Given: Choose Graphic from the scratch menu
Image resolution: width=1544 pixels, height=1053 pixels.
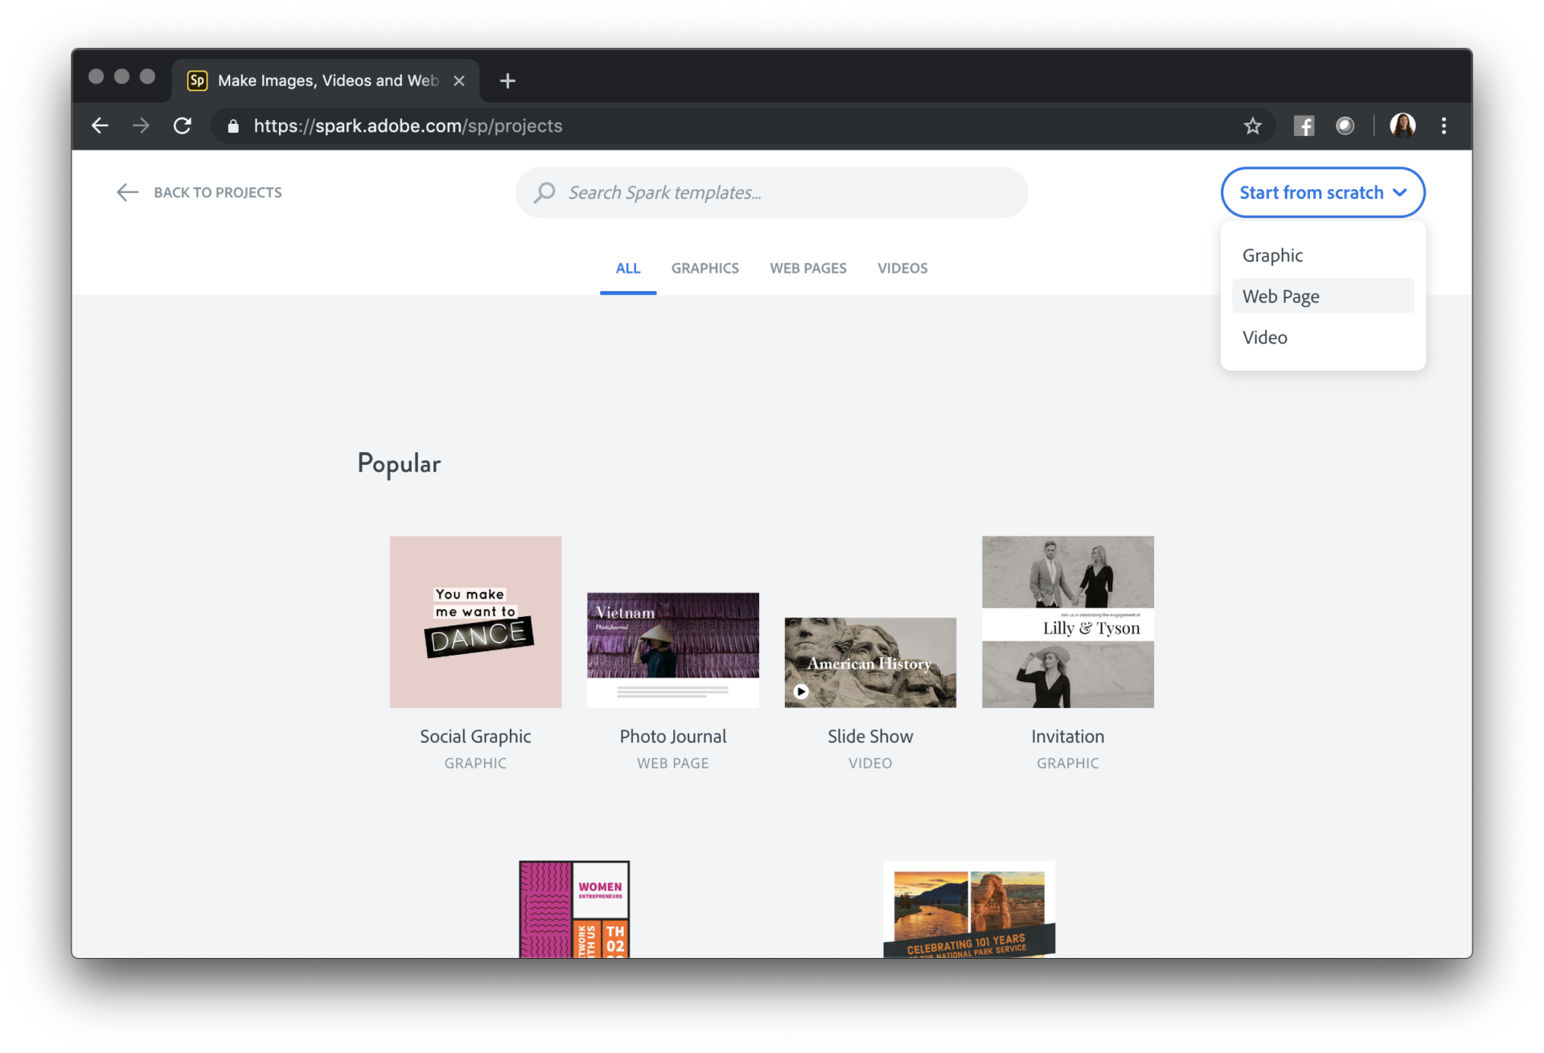Looking at the screenshot, I should click(1272, 255).
